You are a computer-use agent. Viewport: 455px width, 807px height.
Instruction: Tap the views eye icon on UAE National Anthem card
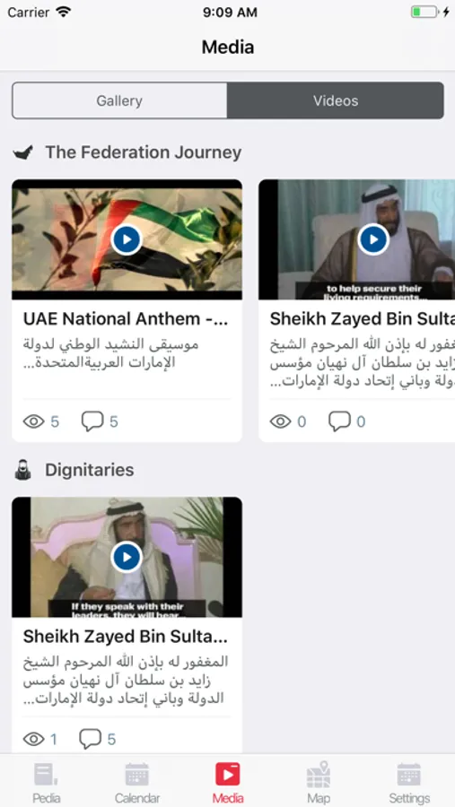(x=34, y=422)
